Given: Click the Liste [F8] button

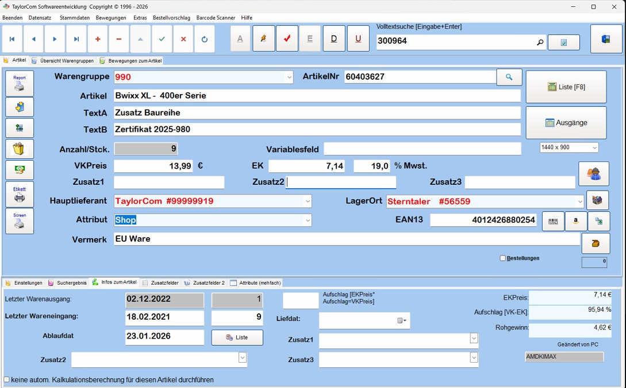Looking at the screenshot, I should click(566, 86).
